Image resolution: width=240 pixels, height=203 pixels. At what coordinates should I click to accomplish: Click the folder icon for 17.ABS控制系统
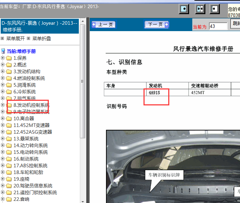(x=9, y=166)
